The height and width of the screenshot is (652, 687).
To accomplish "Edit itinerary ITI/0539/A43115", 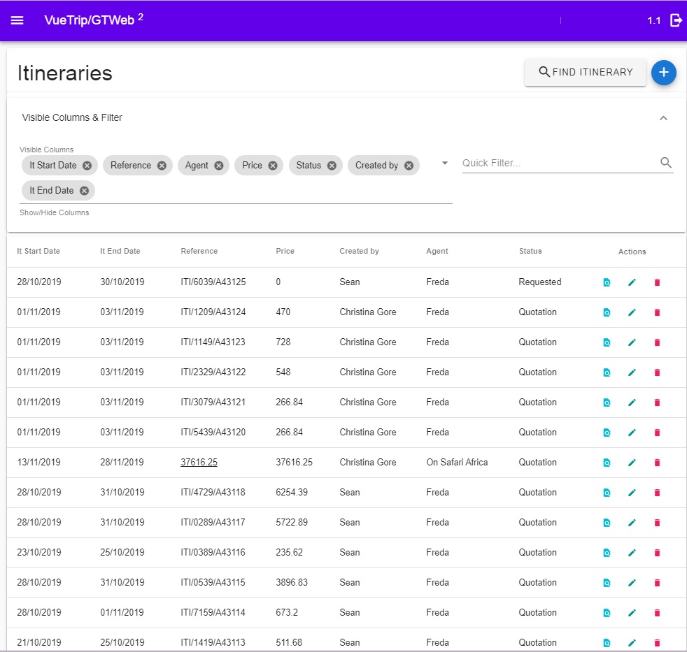I will [x=632, y=583].
